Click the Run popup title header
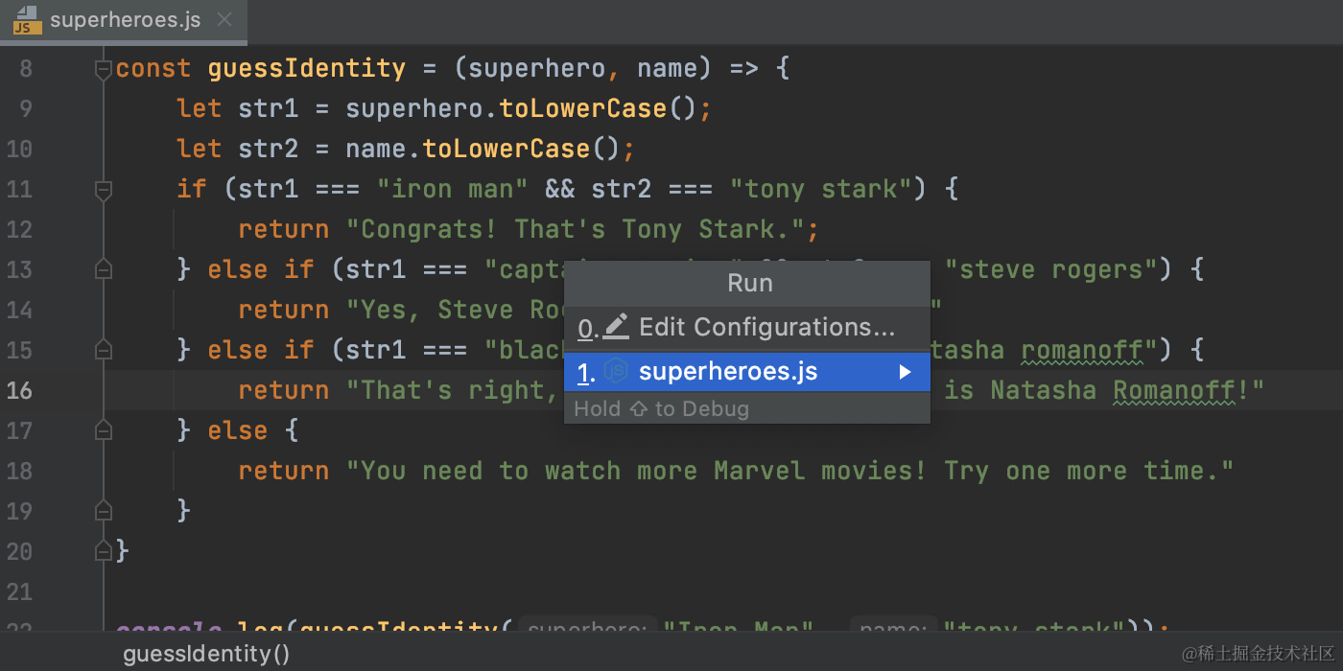 coord(749,284)
